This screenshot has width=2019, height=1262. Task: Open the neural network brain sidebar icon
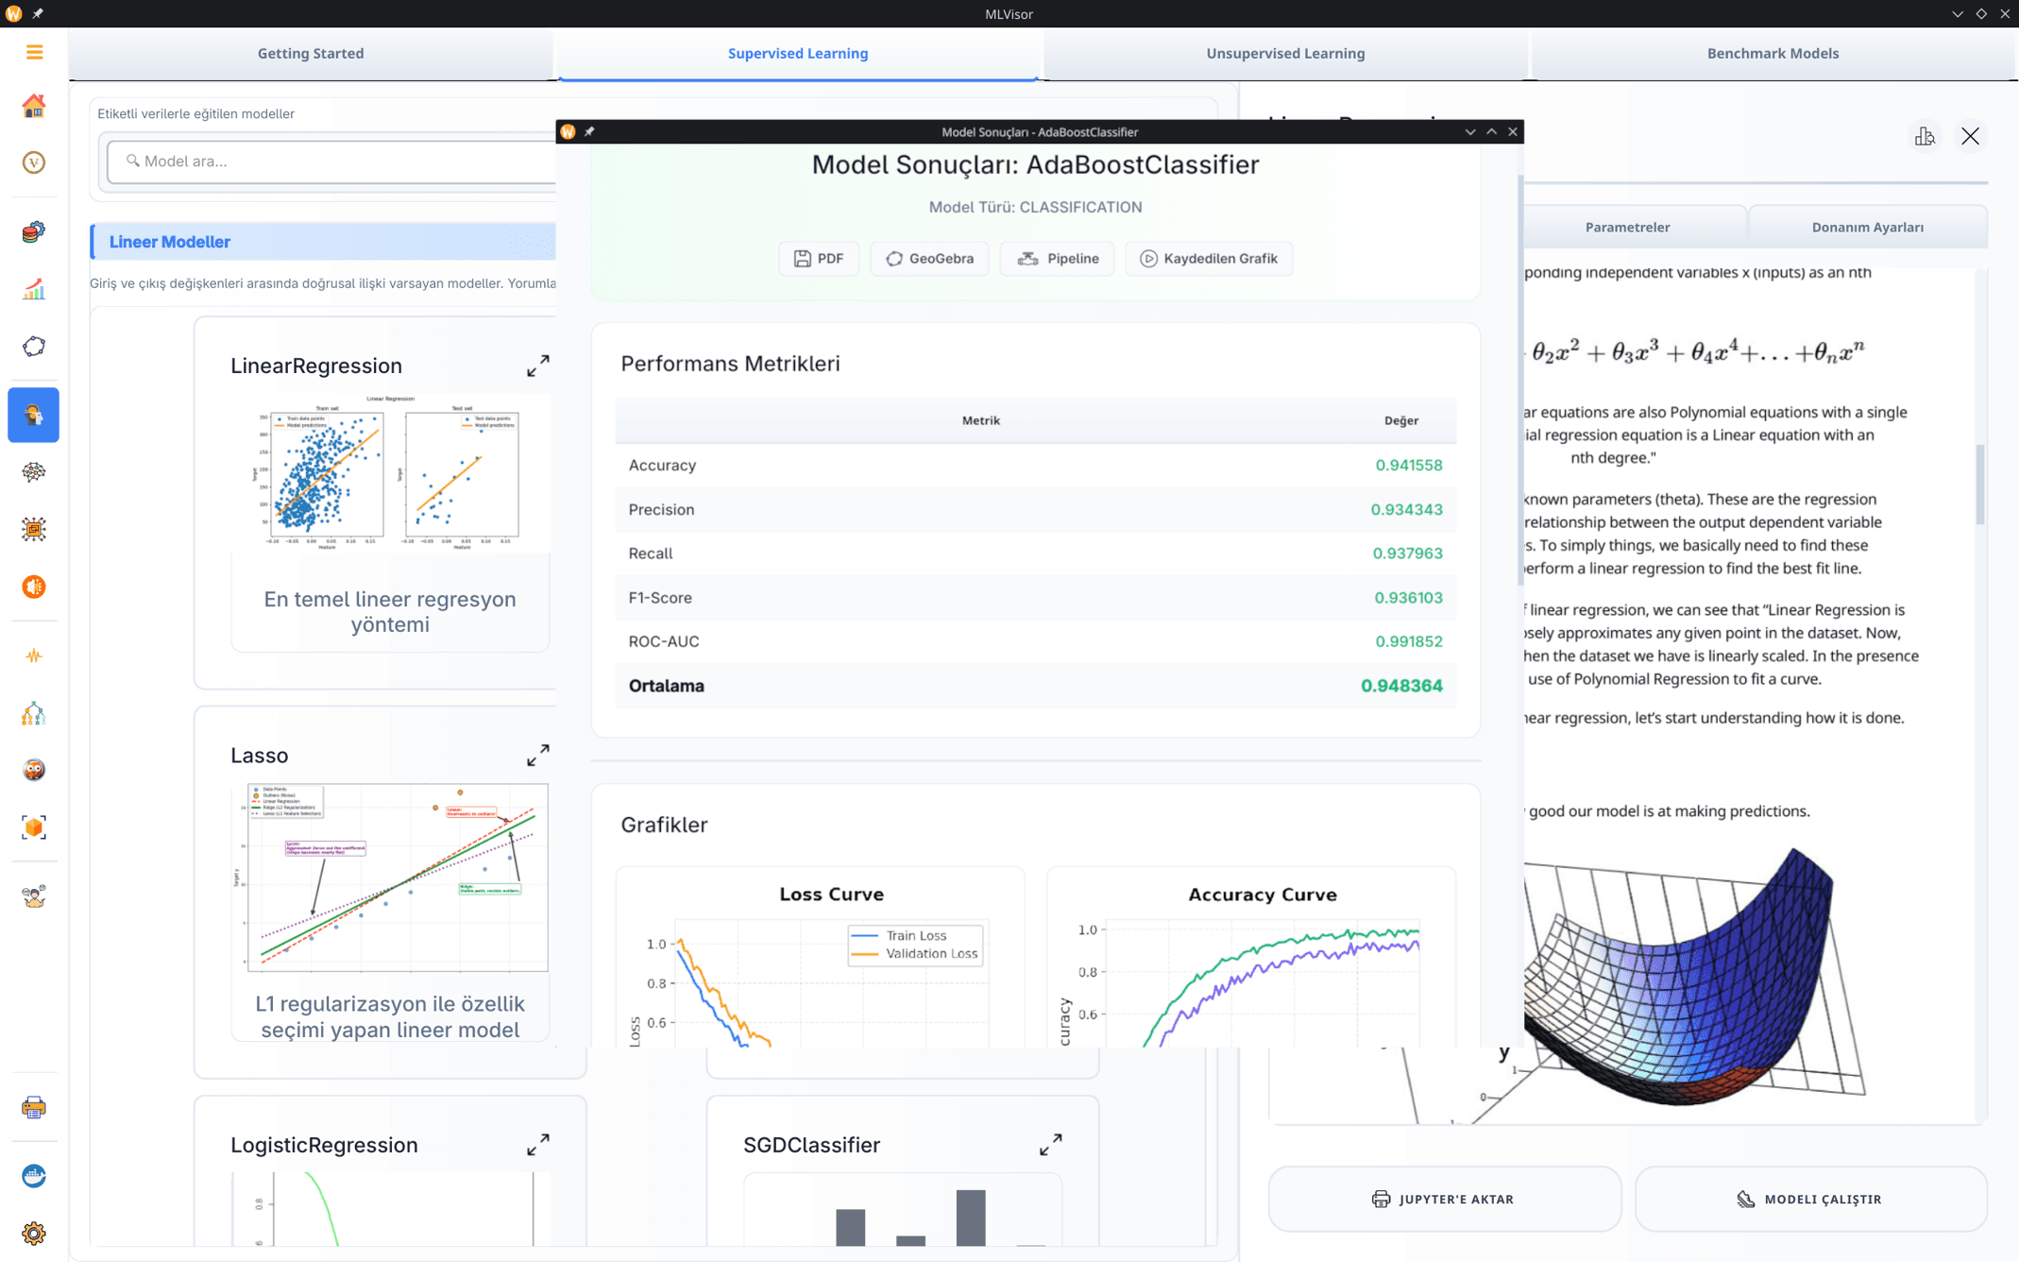[x=34, y=472]
